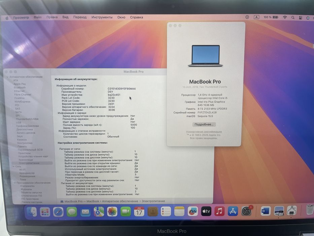Select USB in the sidebar
The width and height of the screenshot is (314, 236).
[x=19, y=122]
